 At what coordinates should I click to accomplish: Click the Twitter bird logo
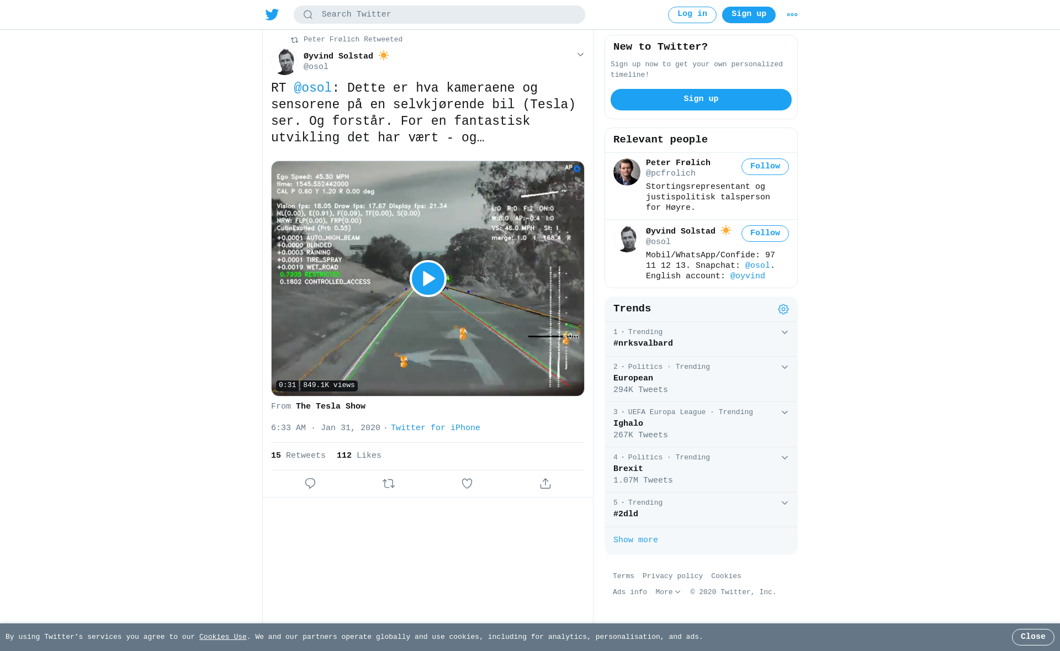pos(272,14)
